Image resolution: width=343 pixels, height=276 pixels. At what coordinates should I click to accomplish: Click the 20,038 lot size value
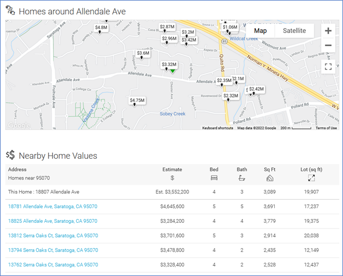coord(311,236)
